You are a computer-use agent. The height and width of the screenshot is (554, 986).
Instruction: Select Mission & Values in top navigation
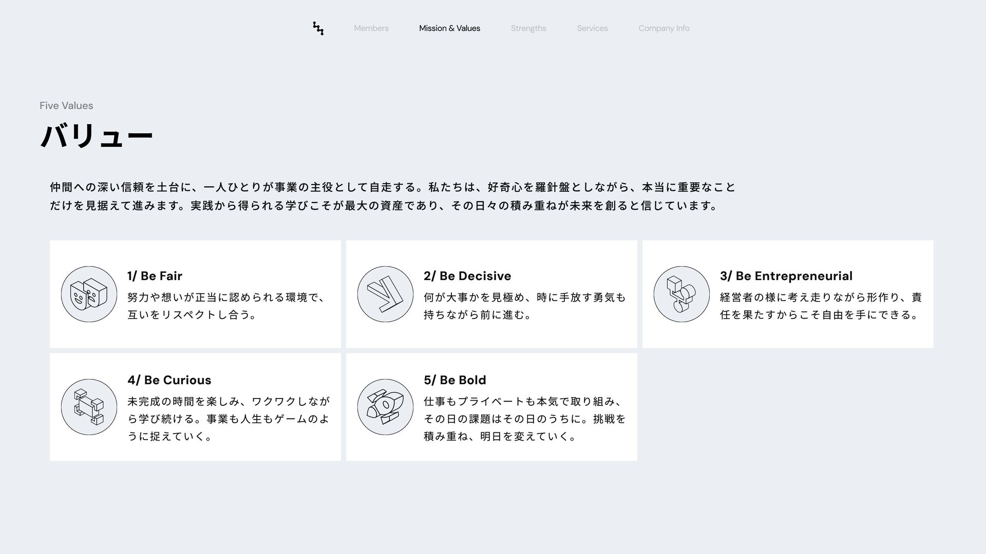point(449,28)
